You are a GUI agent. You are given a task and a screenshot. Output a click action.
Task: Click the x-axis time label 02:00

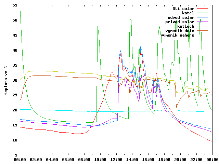[36, 160]
